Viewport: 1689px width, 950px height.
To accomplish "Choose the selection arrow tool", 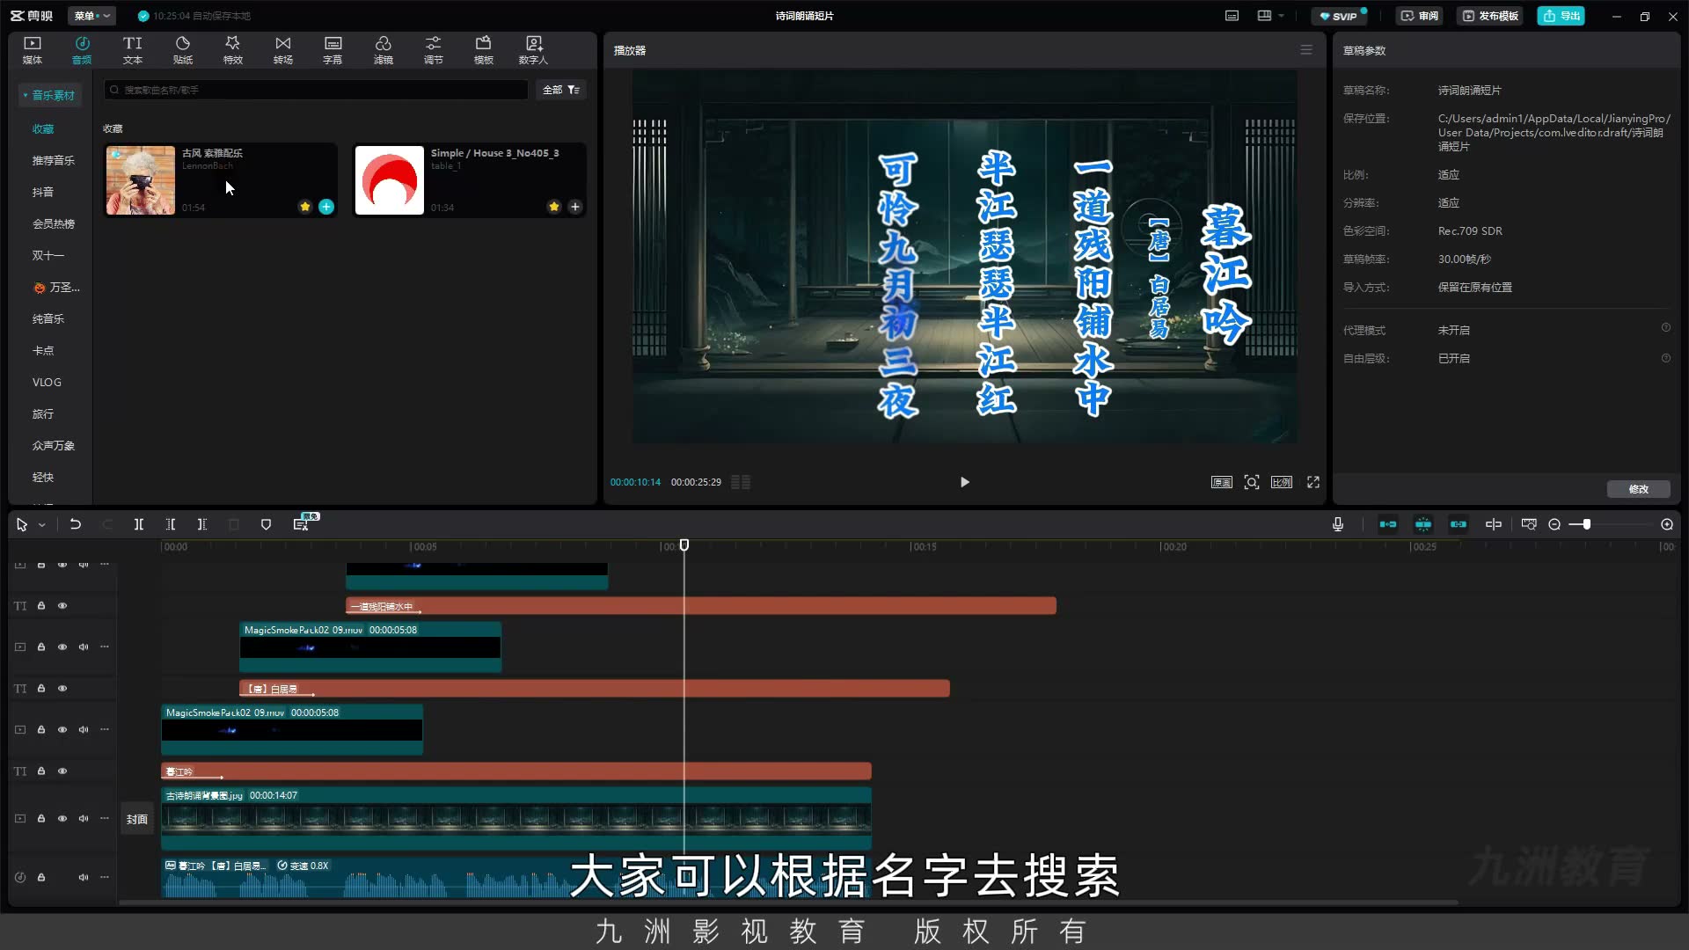I will pyautogui.click(x=22, y=525).
